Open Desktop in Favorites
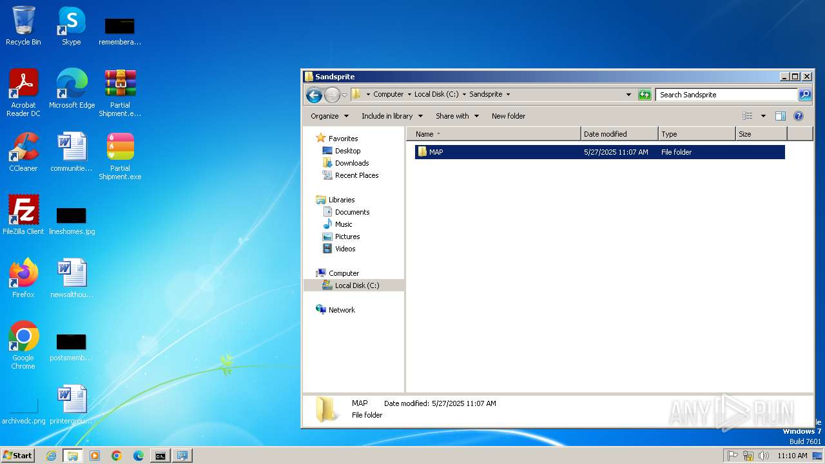This screenshot has width=825, height=464. pyautogui.click(x=347, y=151)
